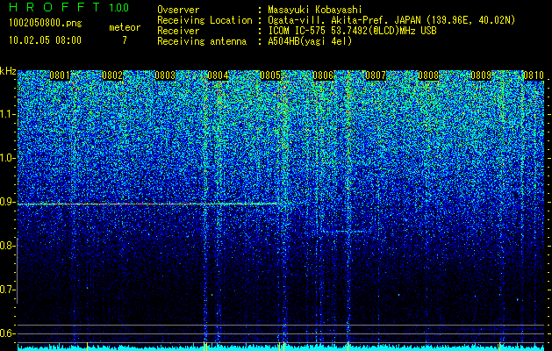Click the faint short echo line near 0.83 kHz
This screenshot has height=351, width=552.
[x=343, y=232]
